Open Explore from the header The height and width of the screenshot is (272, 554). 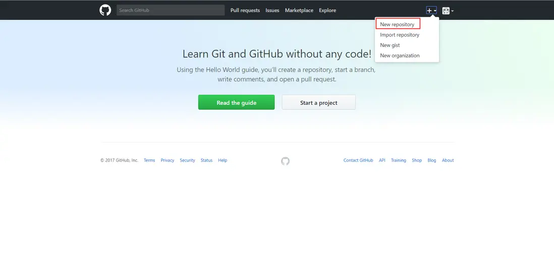coord(327,10)
